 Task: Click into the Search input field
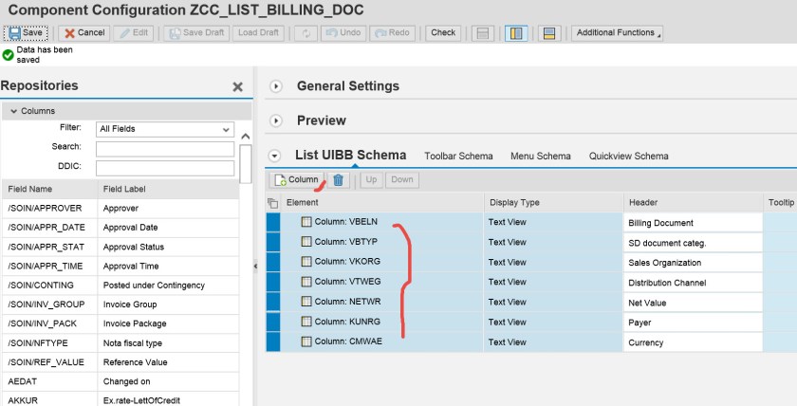click(165, 148)
